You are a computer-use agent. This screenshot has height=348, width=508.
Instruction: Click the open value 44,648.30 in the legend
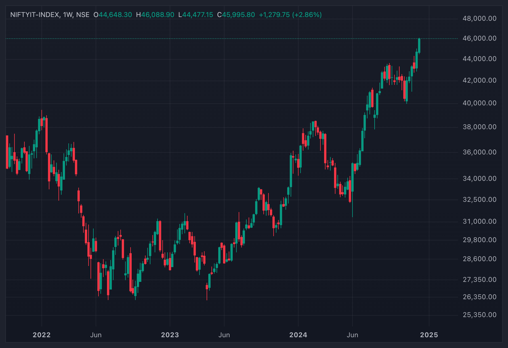[x=115, y=15]
